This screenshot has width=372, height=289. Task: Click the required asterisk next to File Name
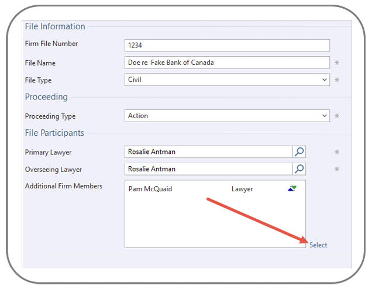[x=337, y=63]
